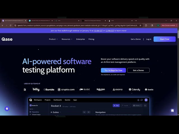
Task: Open Pricing page
Action: tap(91, 39)
